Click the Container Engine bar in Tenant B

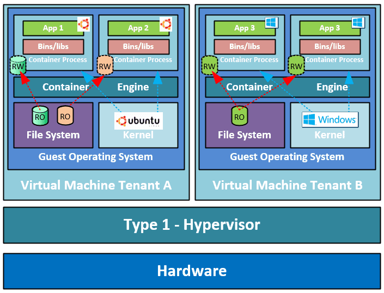point(287,87)
